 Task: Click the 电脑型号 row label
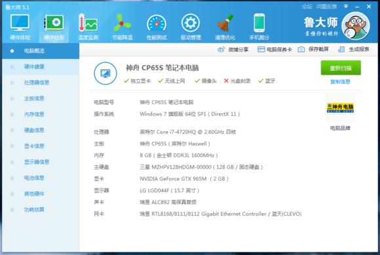pyautogui.click(x=104, y=102)
